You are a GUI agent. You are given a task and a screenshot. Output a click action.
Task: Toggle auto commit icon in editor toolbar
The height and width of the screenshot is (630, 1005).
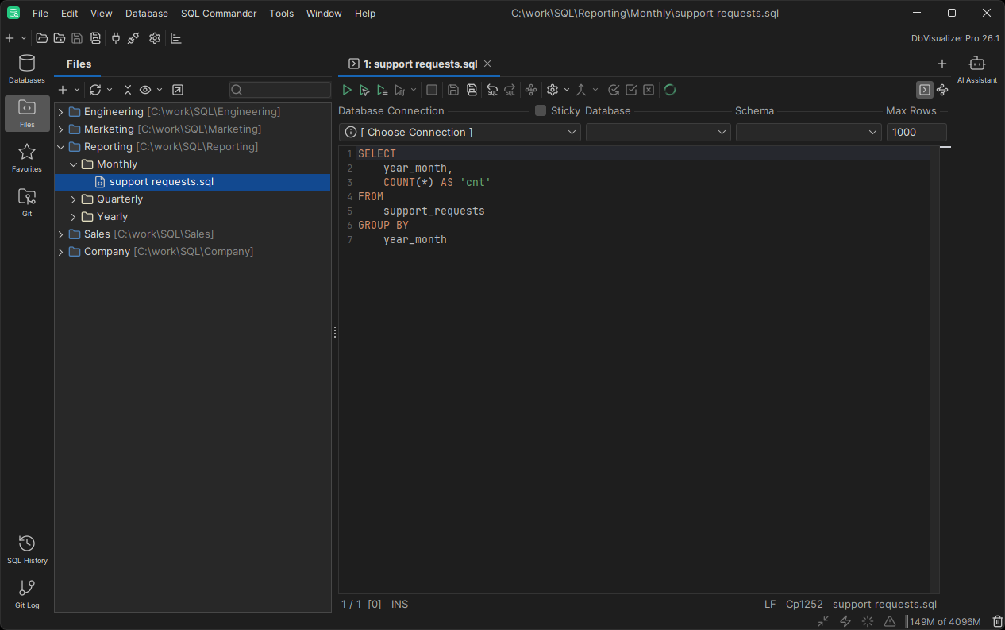point(614,90)
